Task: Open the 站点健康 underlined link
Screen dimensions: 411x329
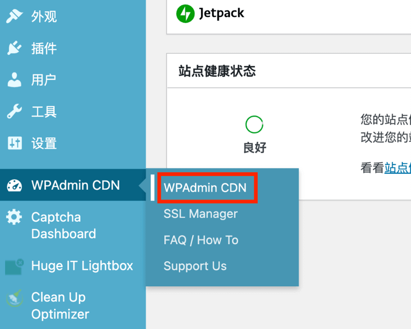Action: (x=398, y=168)
